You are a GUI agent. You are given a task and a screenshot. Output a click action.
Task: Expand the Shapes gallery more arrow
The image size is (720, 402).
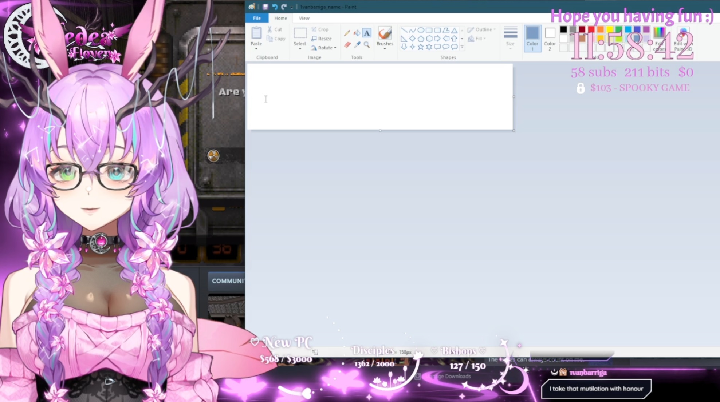[x=462, y=47]
